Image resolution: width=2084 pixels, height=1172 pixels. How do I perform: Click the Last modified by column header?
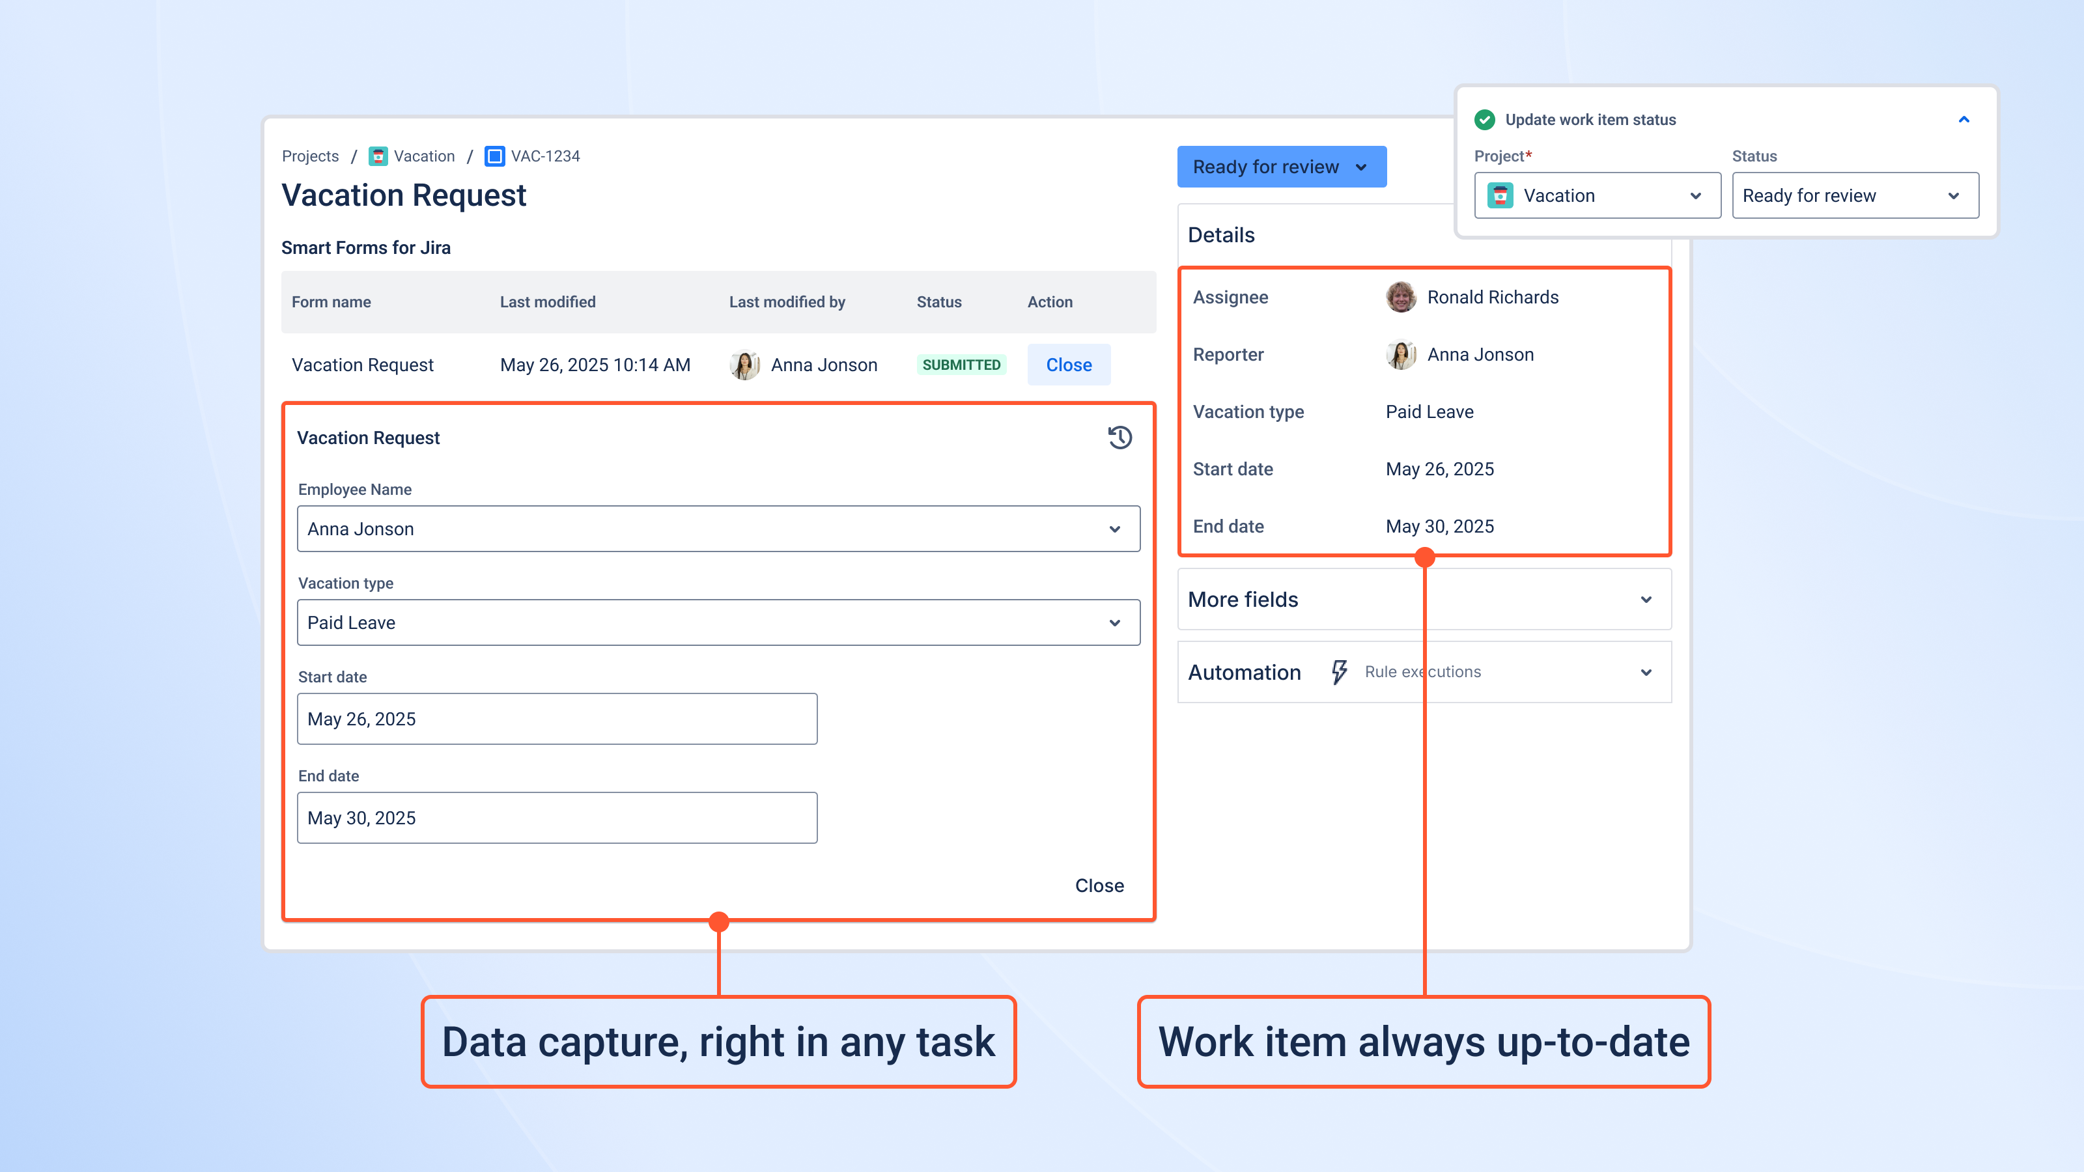[787, 301]
